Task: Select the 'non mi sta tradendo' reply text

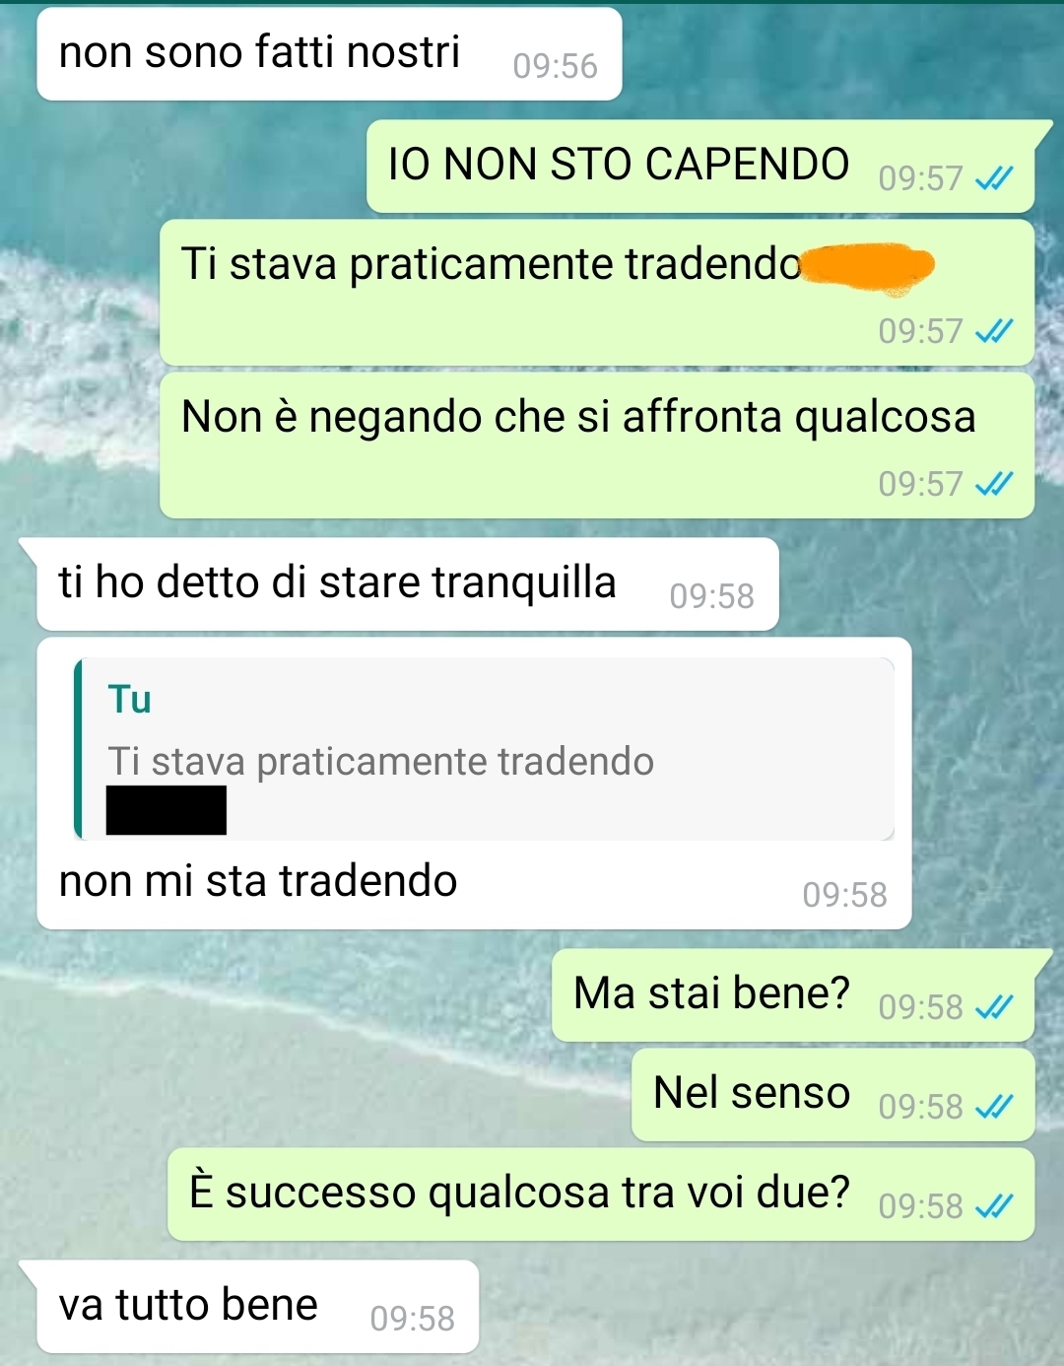Action: (258, 881)
